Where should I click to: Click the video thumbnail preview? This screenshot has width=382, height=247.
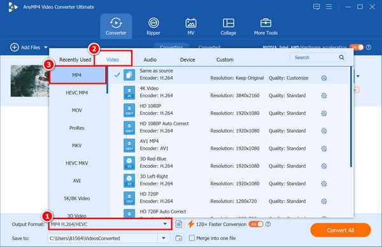click(x=29, y=81)
